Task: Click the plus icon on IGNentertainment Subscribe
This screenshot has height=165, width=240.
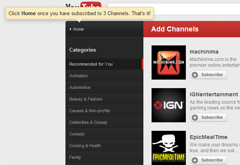Action: point(195,118)
